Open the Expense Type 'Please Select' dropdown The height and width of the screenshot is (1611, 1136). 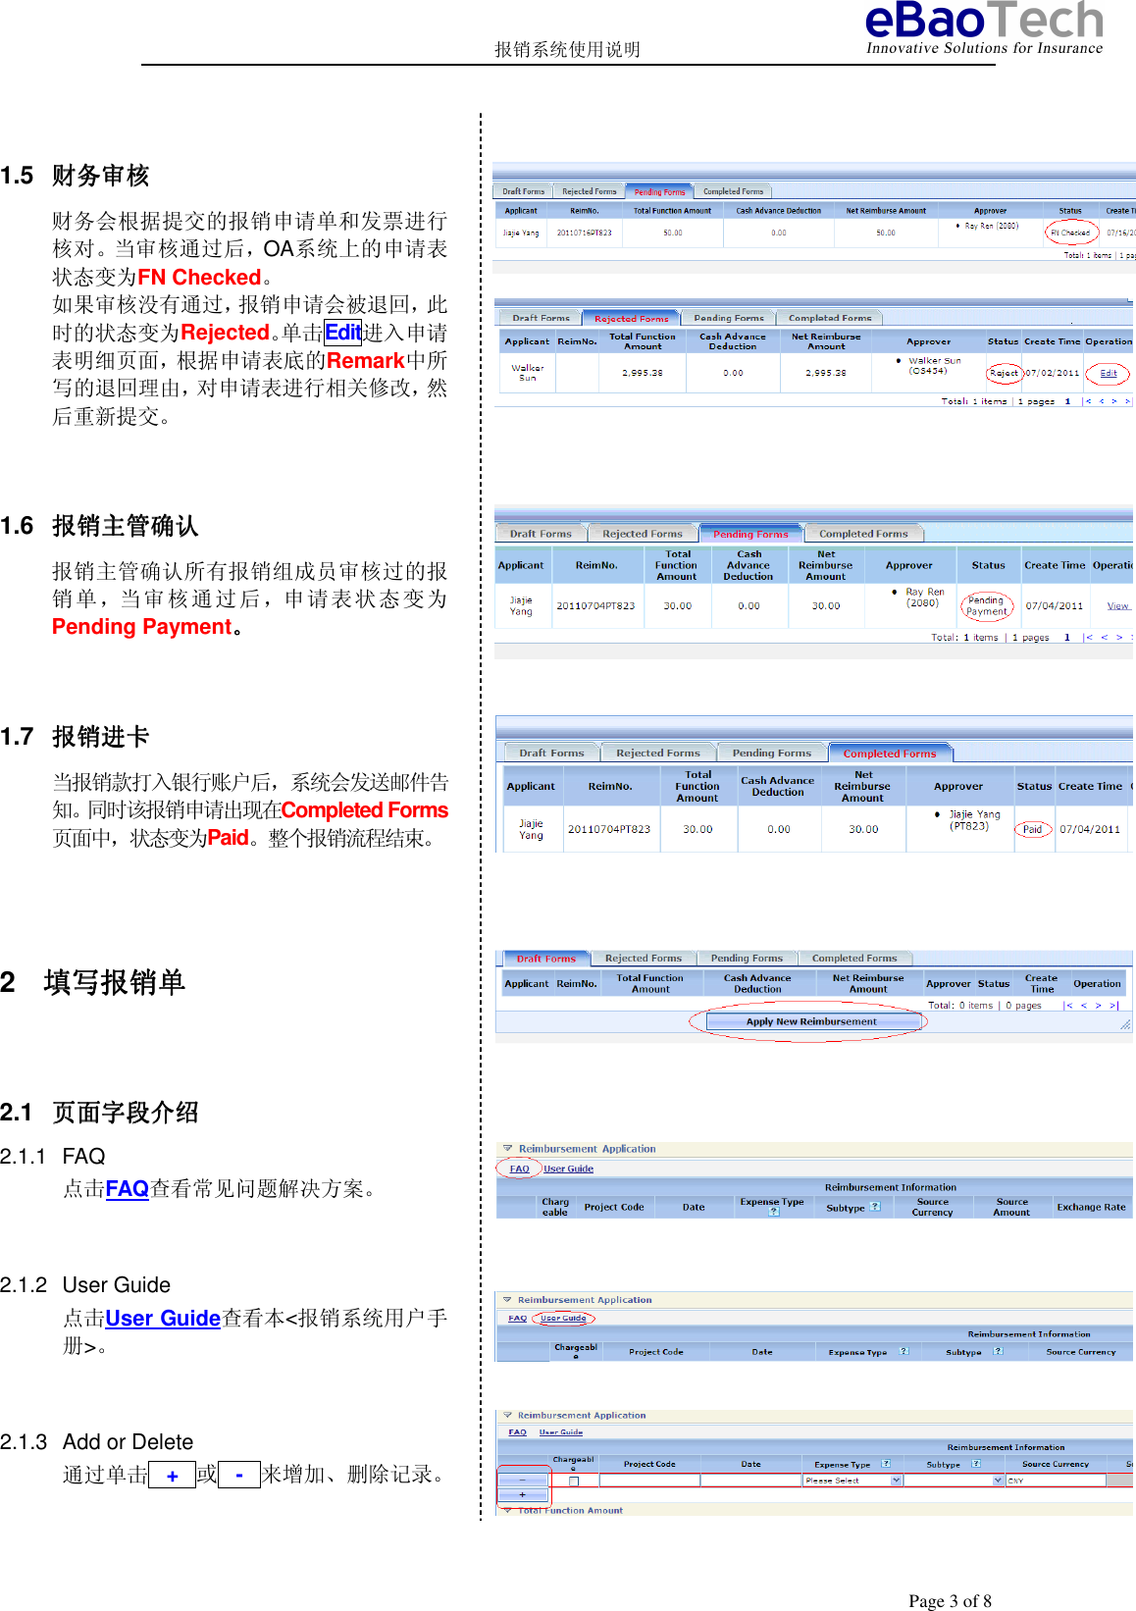click(852, 1481)
